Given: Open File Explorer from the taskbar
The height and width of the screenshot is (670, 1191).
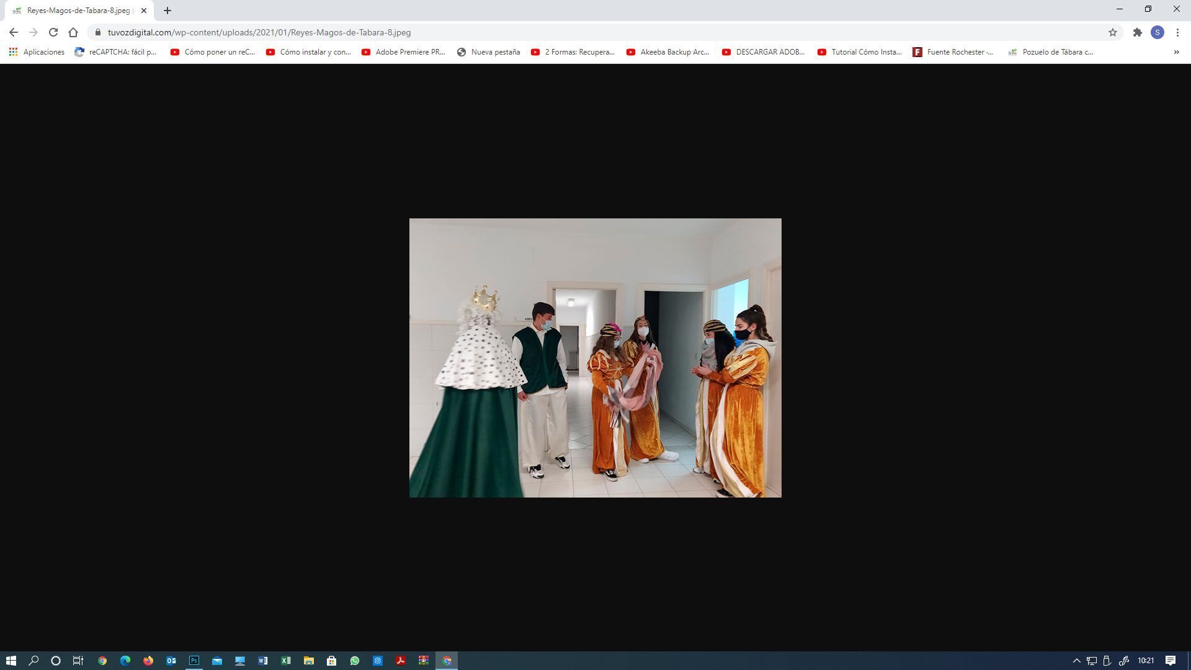Looking at the screenshot, I should pos(309,661).
